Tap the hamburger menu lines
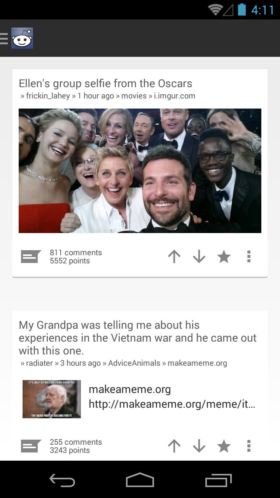 [4, 38]
